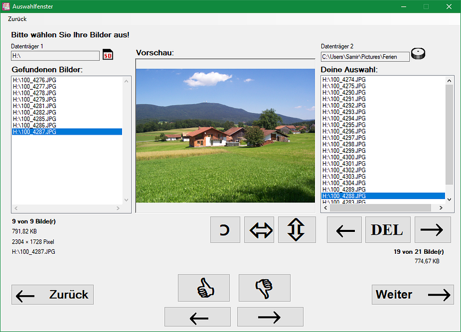461x332 pixels.
Task: Click the SD card icon for Datenträger 1
Action: 108,55
